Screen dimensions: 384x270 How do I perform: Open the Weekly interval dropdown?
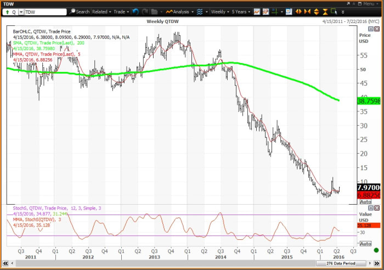click(x=221, y=11)
